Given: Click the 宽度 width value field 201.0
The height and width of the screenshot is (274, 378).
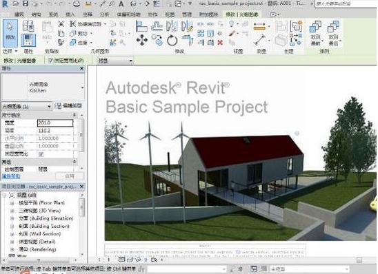Looking at the screenshot, I should pos(55,123).
